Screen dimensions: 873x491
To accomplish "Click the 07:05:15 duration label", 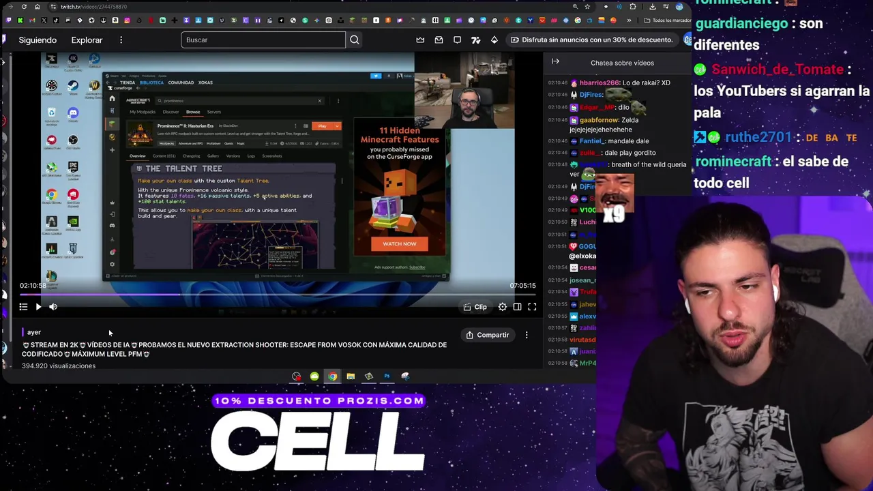I will (x=522, y=286).
